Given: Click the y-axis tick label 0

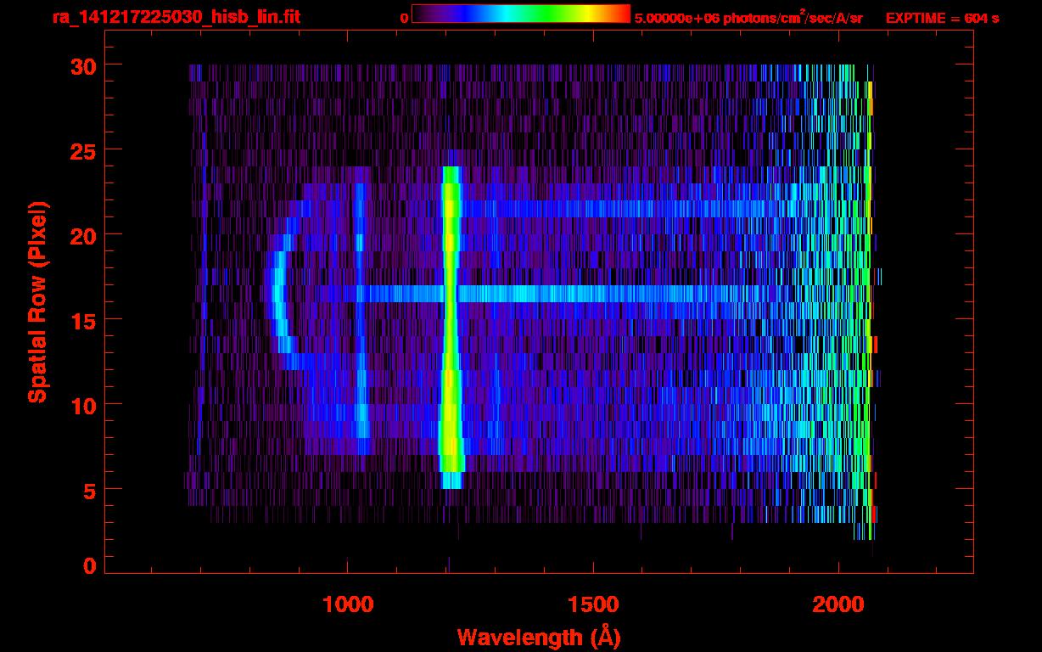Looking at the screenshot, I should tap(90, 565).
